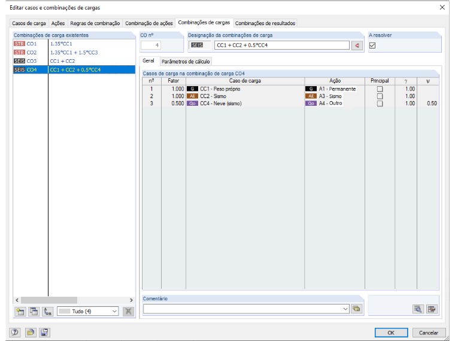Screen dimensions: 455x341
Task: Expand the Comentário combo box
Action: pos(345,309)
